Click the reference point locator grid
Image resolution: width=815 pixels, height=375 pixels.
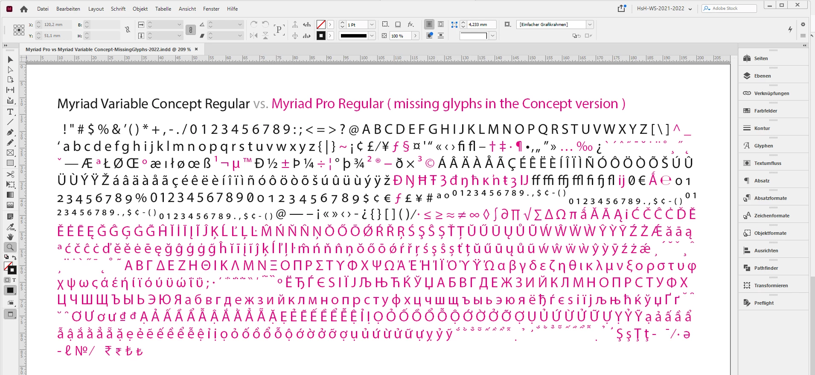click(x=19, y=30)
